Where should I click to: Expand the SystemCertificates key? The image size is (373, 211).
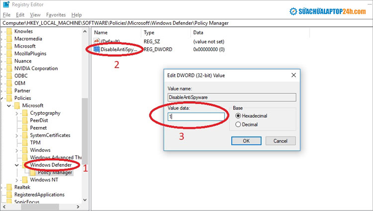(16, 136)
